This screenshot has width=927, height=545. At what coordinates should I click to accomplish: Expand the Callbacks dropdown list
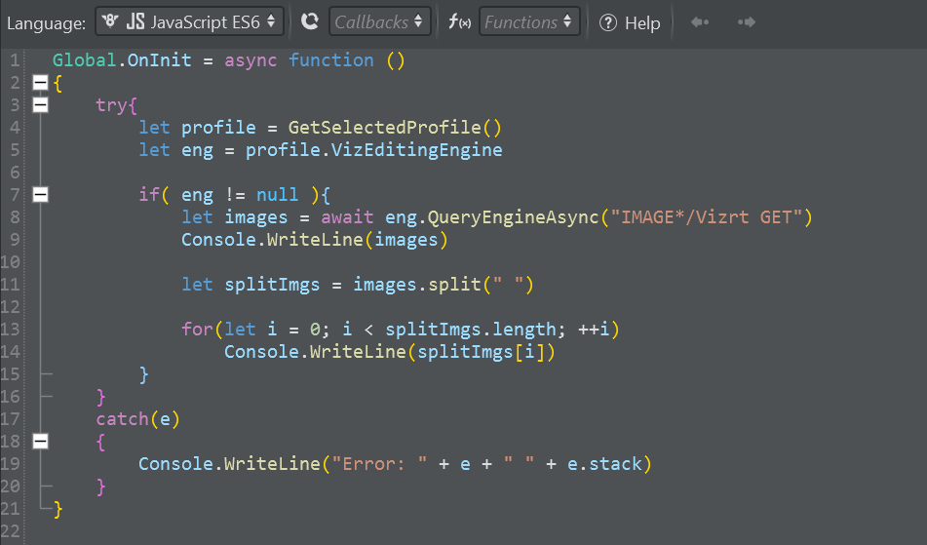pos(380,21)
